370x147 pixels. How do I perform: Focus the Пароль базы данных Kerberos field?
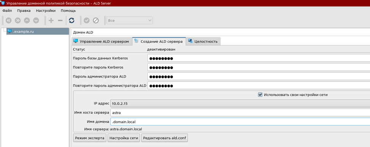tap(258, 58)
